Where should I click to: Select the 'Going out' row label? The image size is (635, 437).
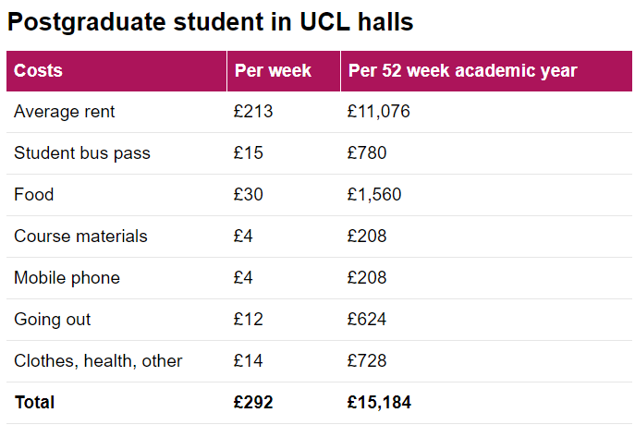coord(52,320)
